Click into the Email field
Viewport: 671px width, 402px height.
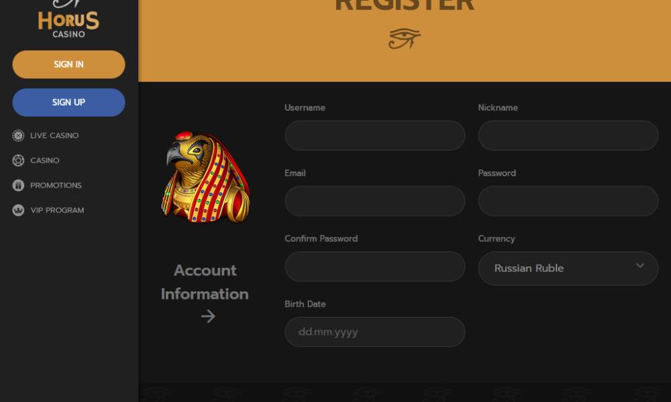pos(375,201)
